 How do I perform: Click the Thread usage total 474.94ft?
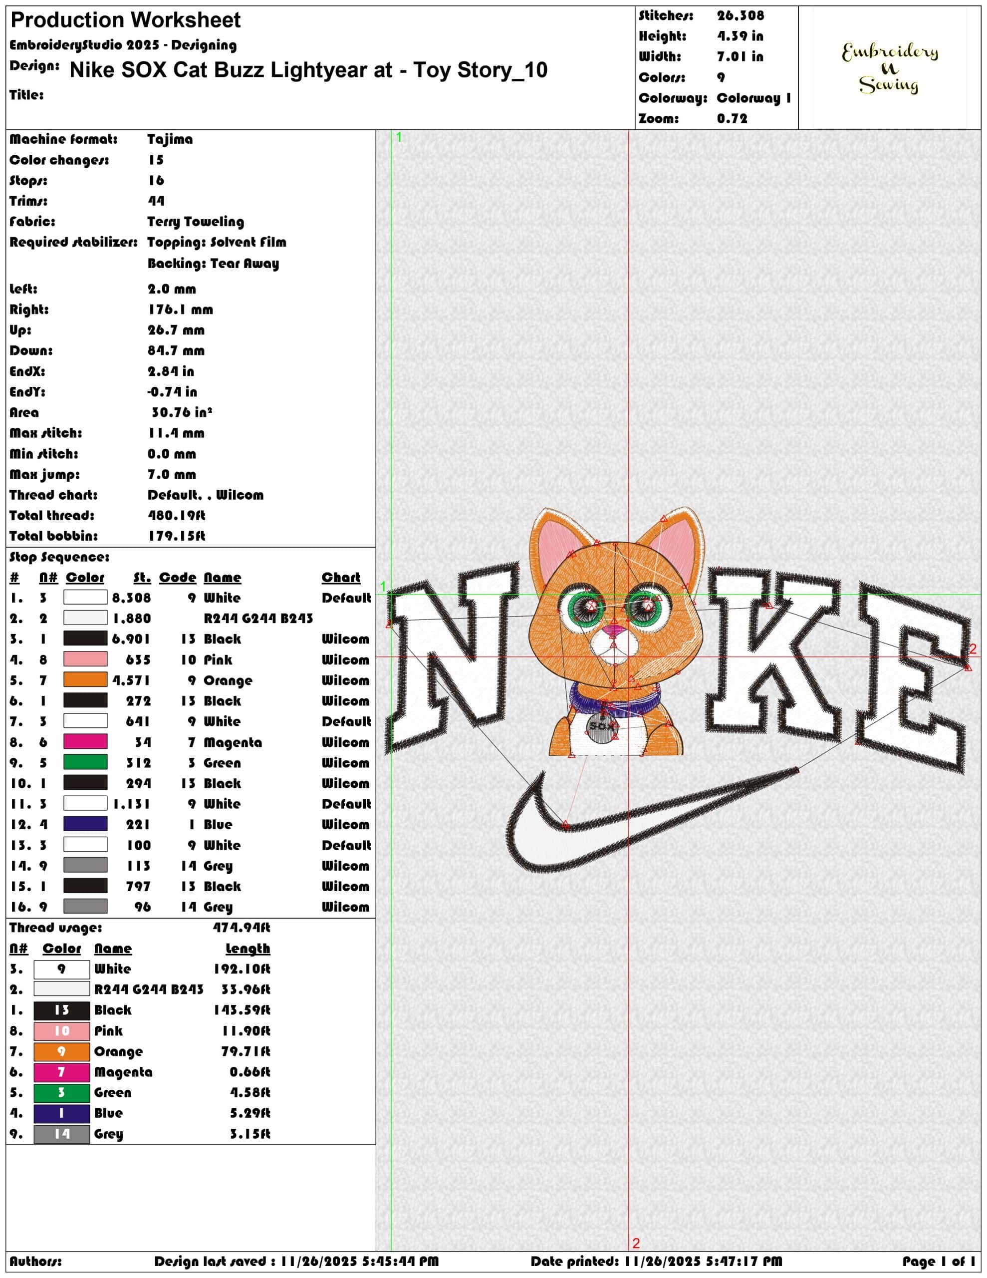click(242, 928)
